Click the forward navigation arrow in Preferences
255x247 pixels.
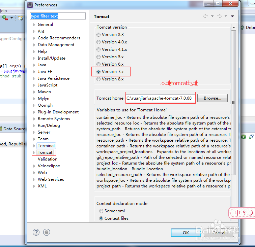click(x=219, y=16)
